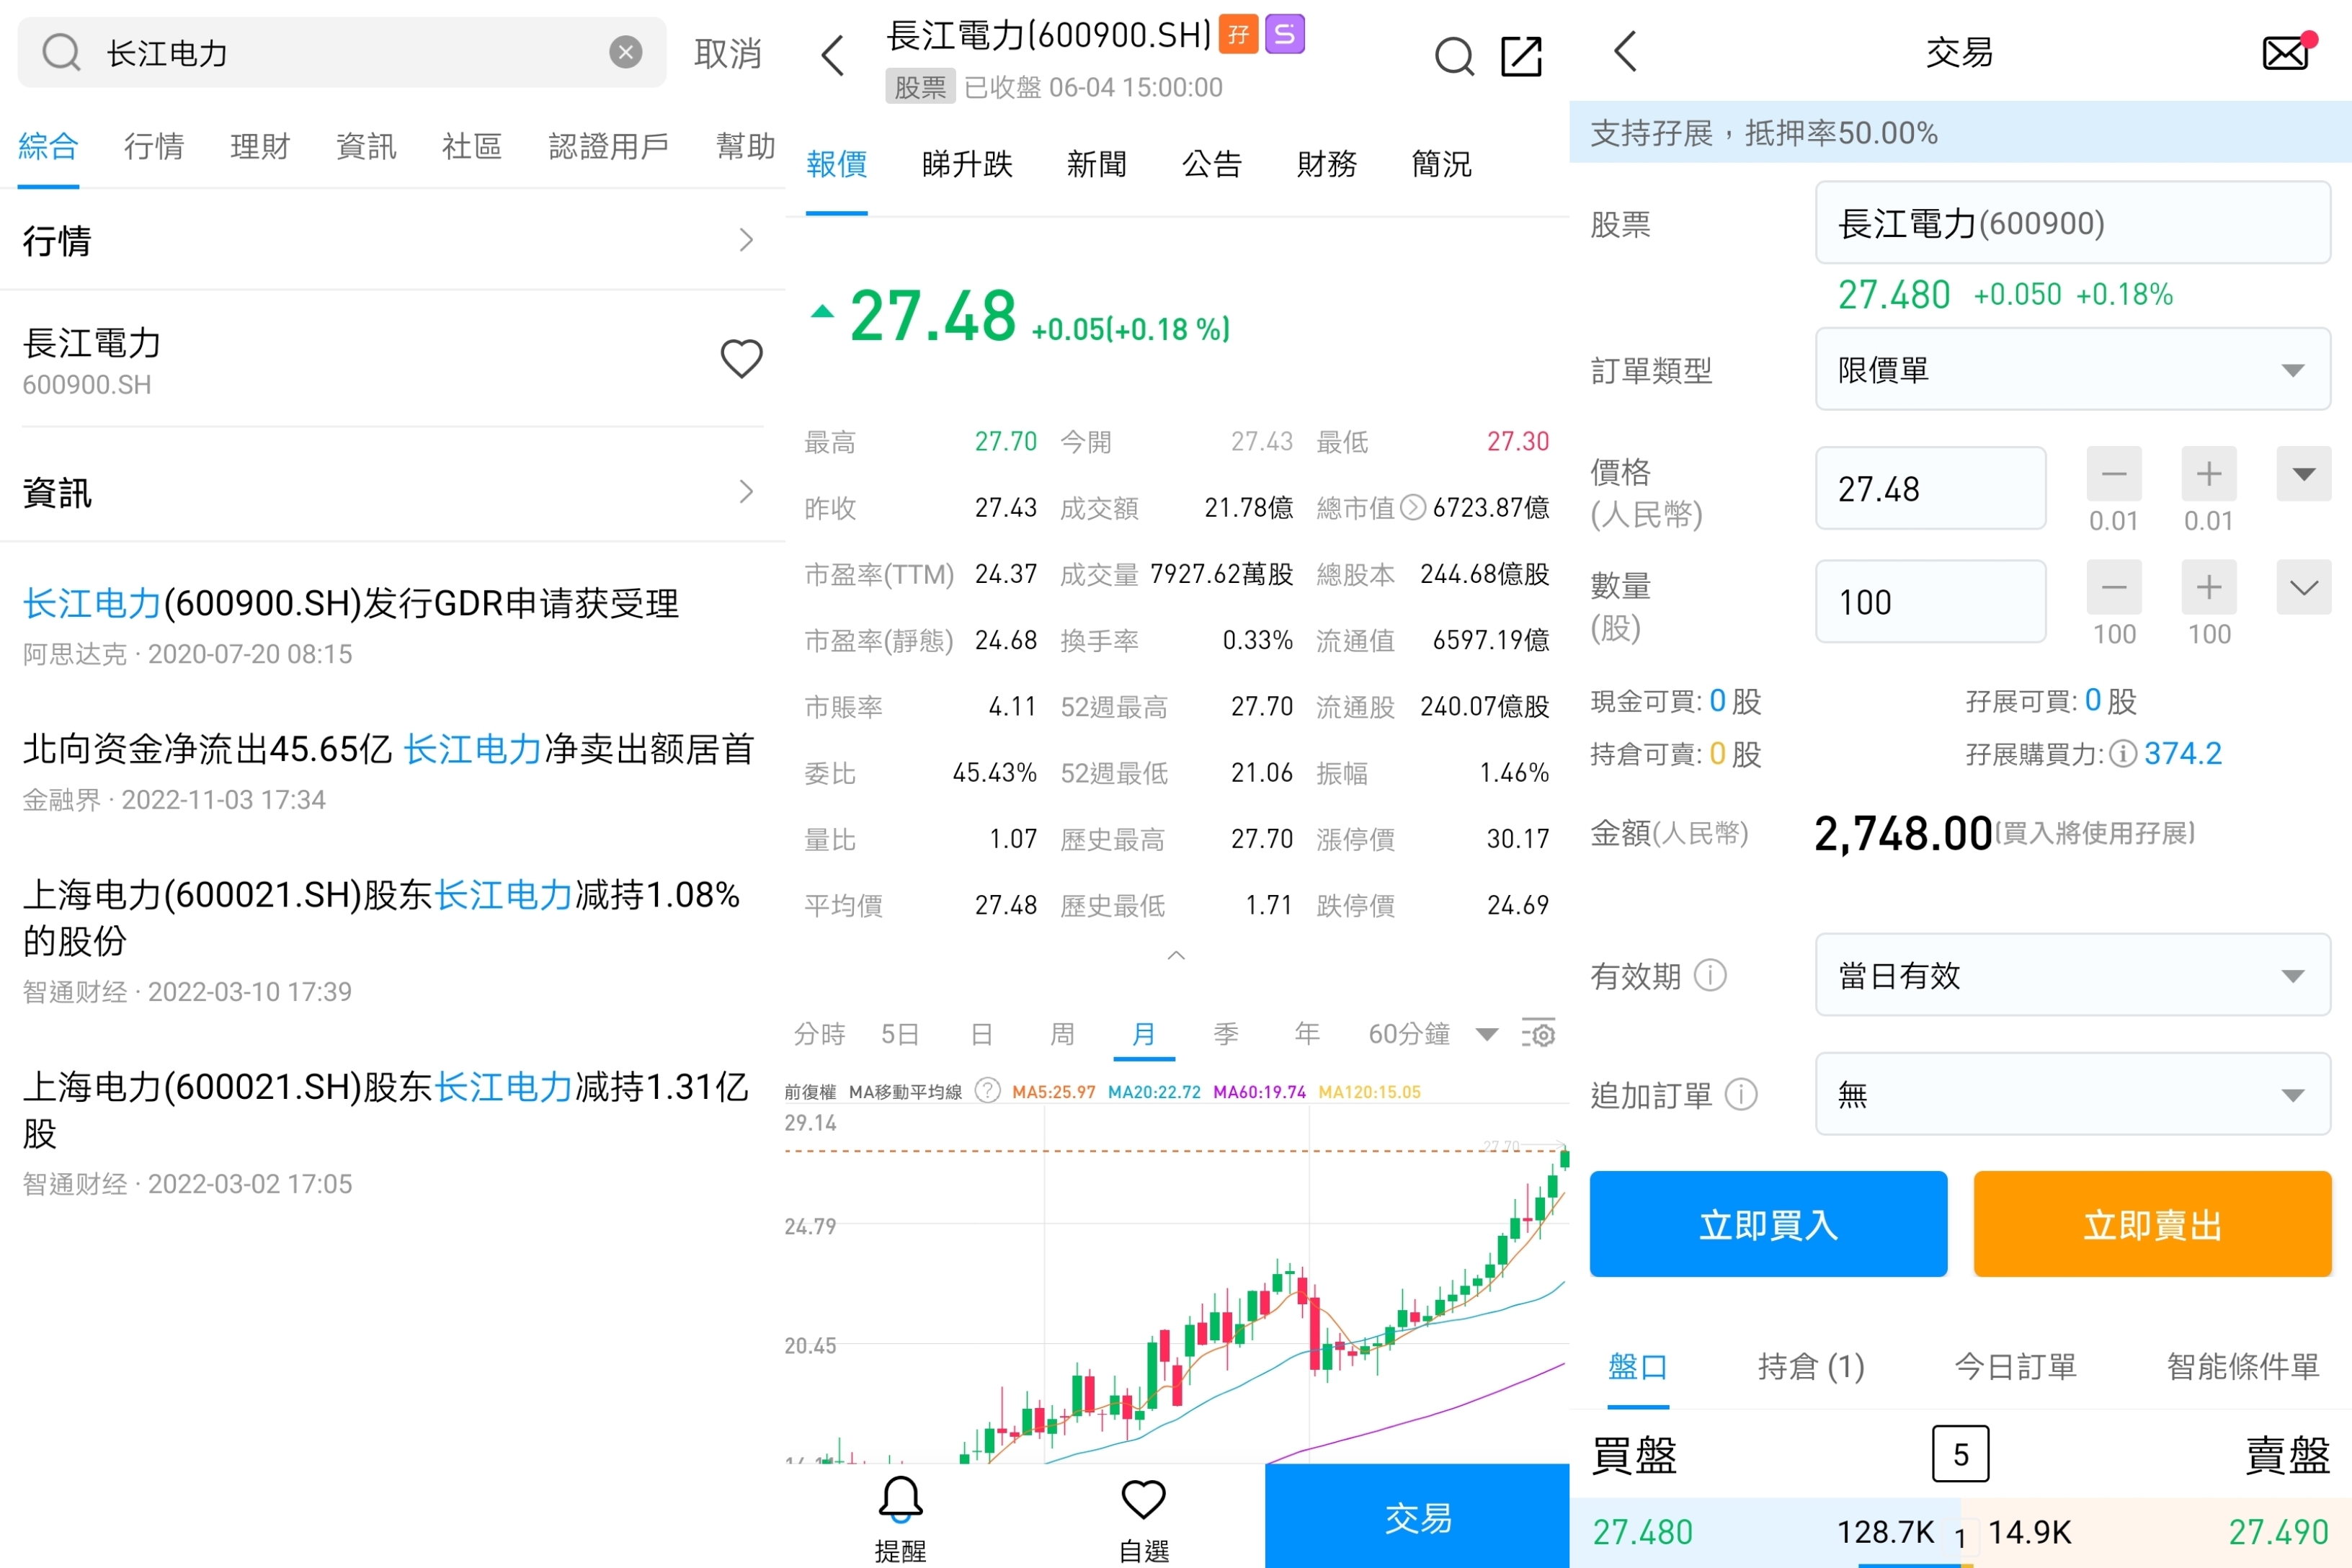Open the 財務 tab
The width and height of the screenshot is (2352, 1568).
click(1327, 163)
